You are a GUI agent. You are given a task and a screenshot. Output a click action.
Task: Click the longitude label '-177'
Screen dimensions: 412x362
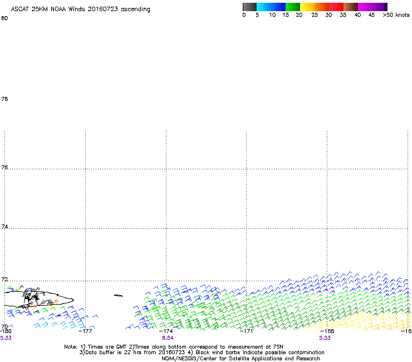pyautogui.click(x=85, y=331)
